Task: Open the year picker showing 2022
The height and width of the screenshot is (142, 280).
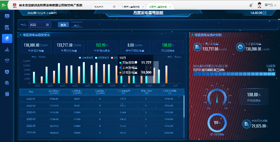Action: (x=39, y=25)
